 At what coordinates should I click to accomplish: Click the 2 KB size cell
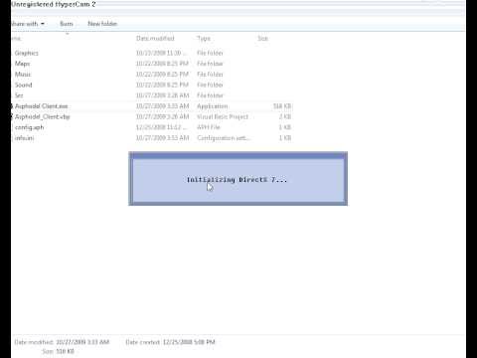(x=285, y=116)
